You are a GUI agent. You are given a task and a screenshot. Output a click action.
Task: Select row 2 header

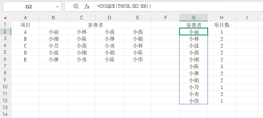5,32
